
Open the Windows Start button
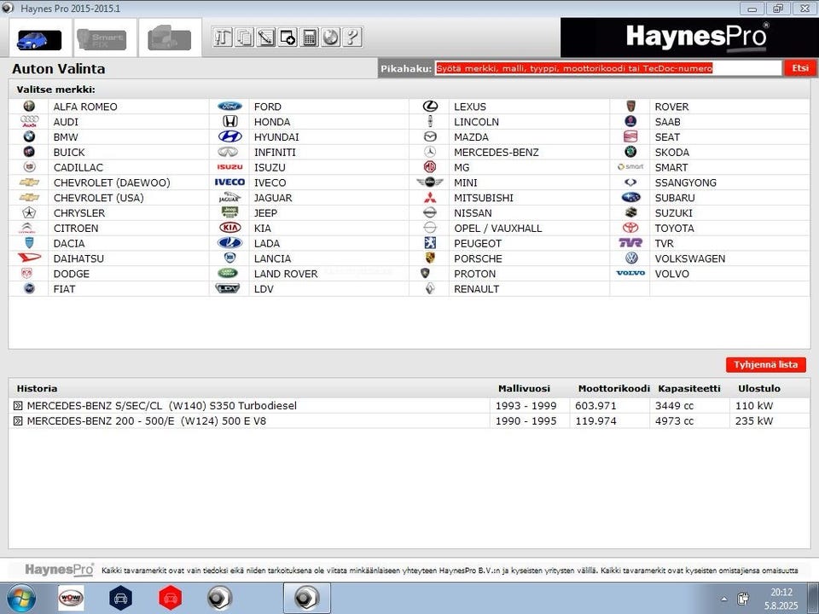pyautogui.click(x=20, y=599)
